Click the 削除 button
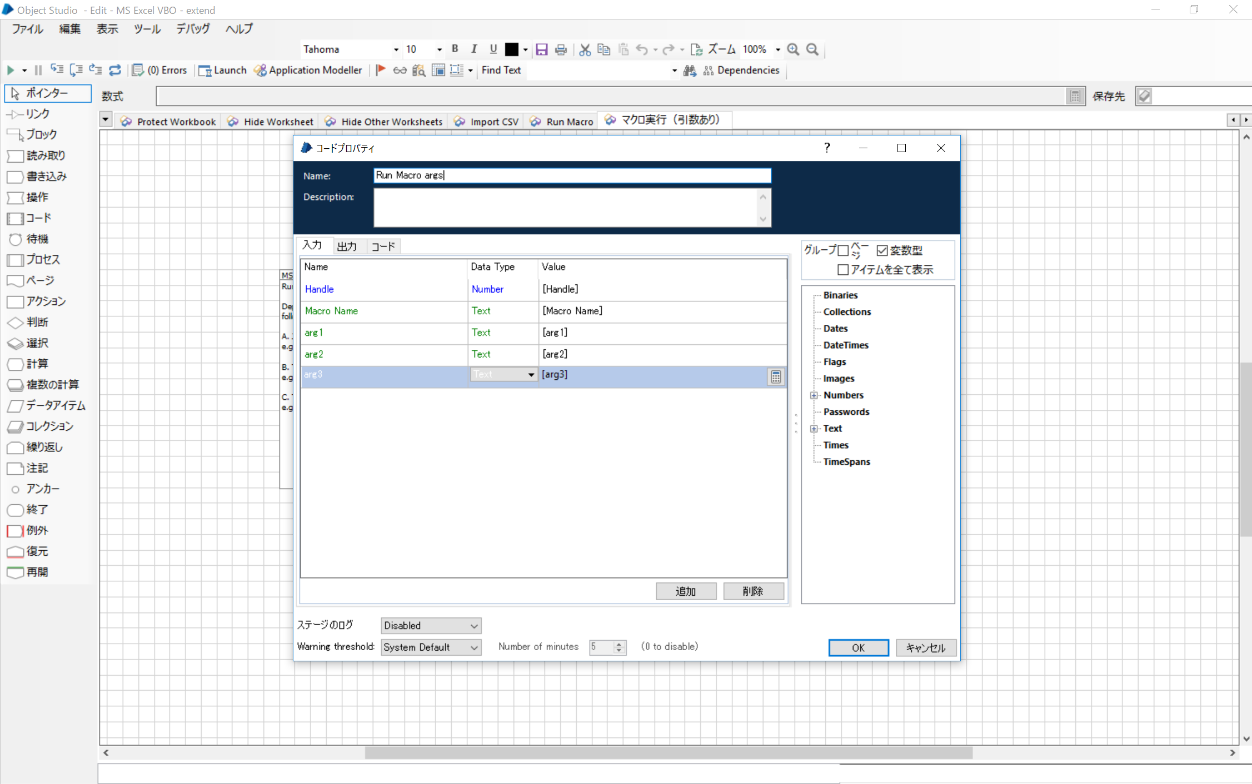The height and width of the screenshot is (784, 1252). pyautogui.click(x=753, y=591)
